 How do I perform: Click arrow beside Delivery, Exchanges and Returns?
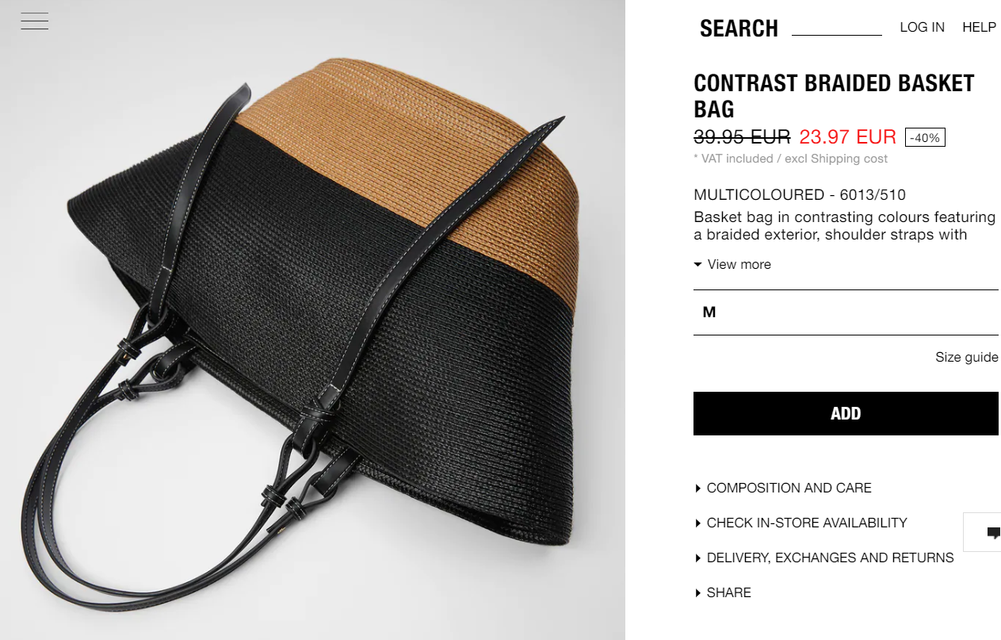[698, 558]
